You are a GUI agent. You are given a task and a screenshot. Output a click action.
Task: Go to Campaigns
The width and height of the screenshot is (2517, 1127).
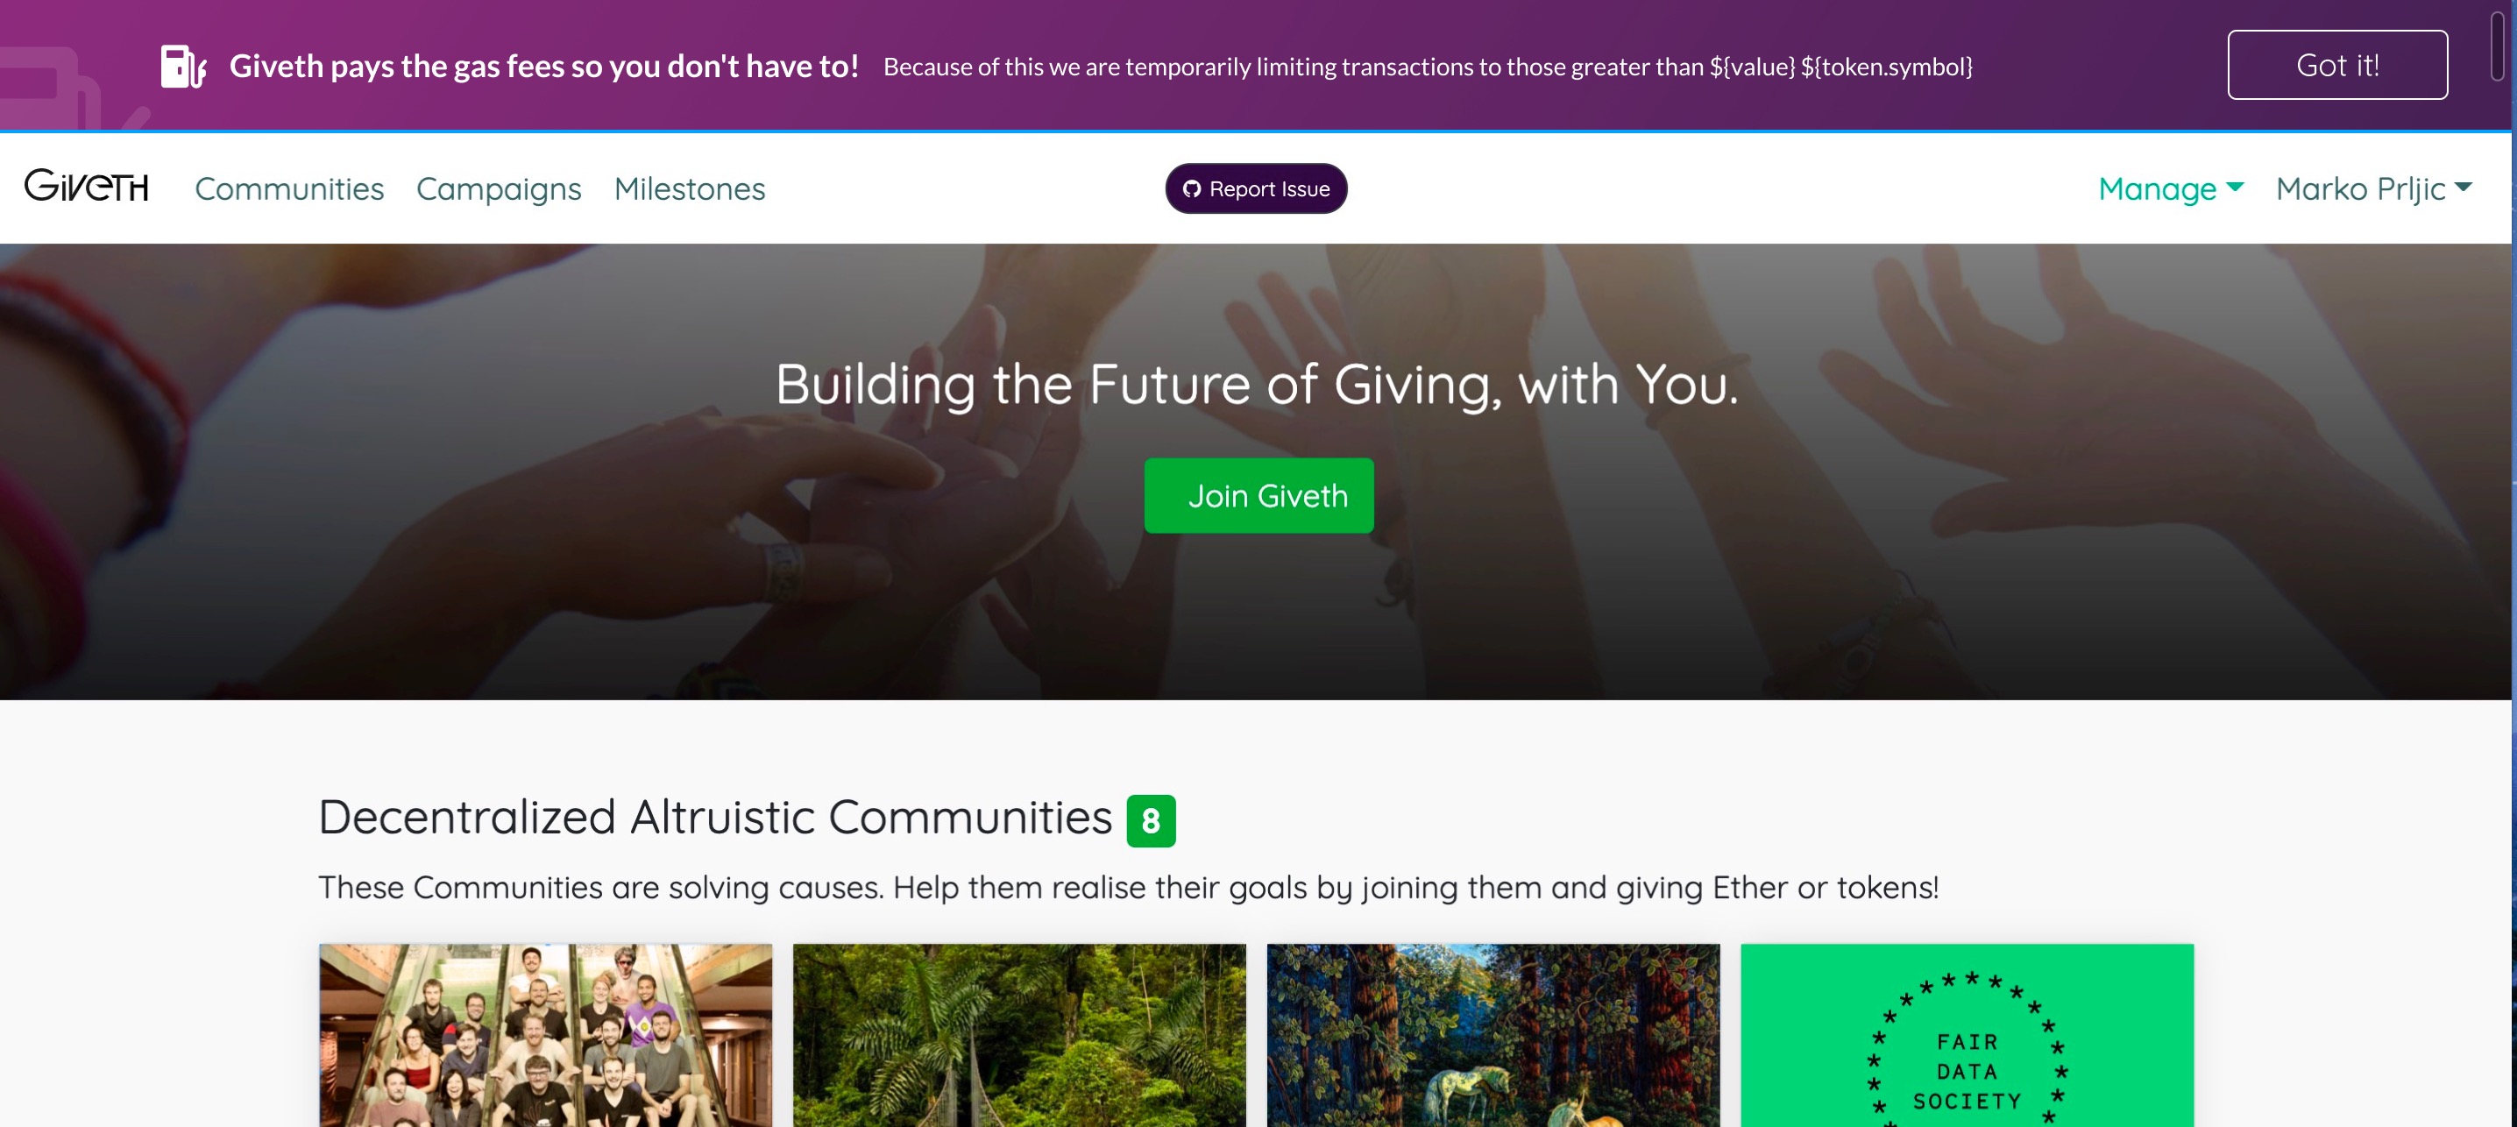pyautogui.click(x=499, y=188)
